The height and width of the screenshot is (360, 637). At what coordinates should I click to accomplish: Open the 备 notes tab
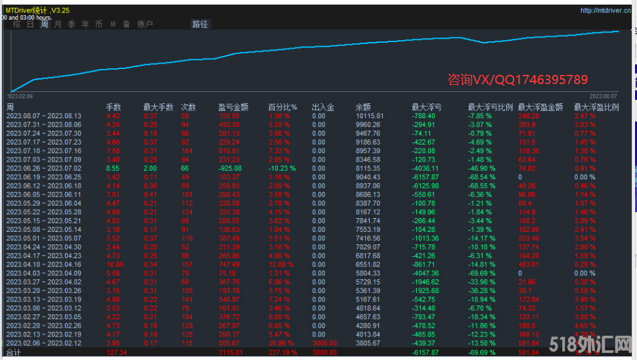(x=127, y=24)
